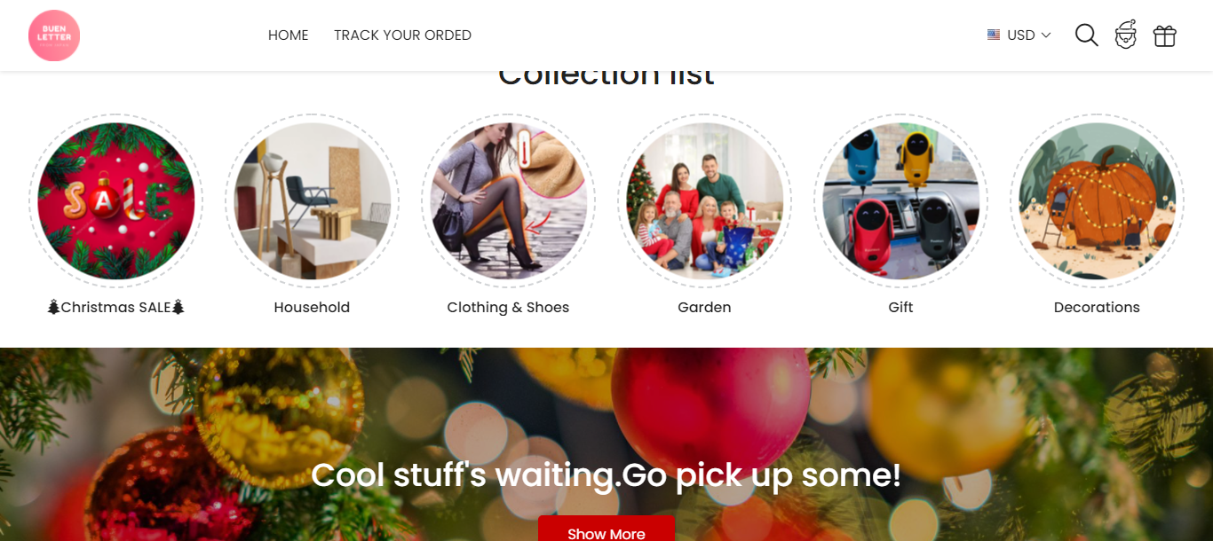Click the chevron next to USD
Image resolution: width=1213 pixels, height=541 pixels.
(1046, 35)
